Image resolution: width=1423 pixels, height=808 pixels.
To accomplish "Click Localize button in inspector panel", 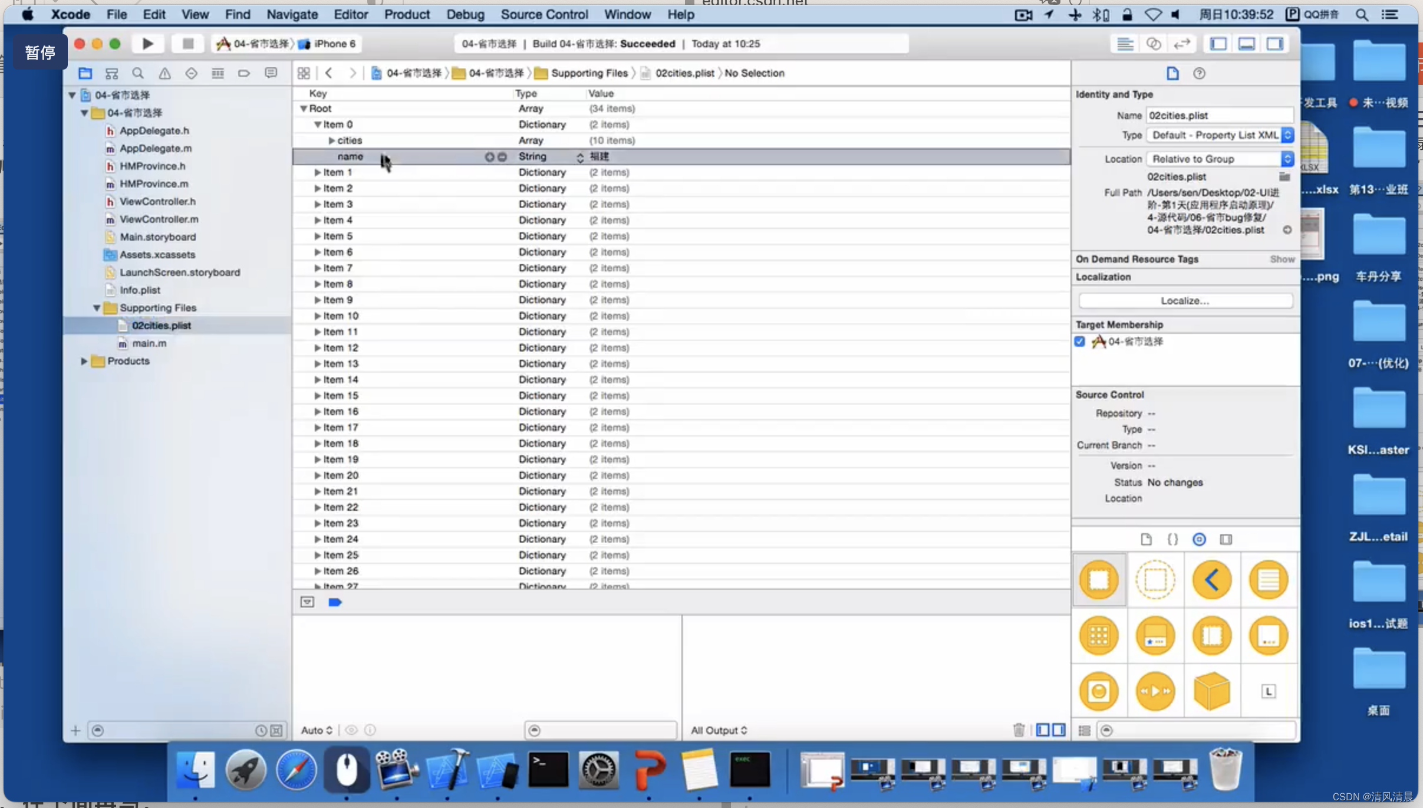I will [1184, 300].
